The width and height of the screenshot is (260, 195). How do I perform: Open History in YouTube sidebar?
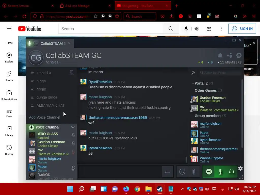[x=9, y=150]
